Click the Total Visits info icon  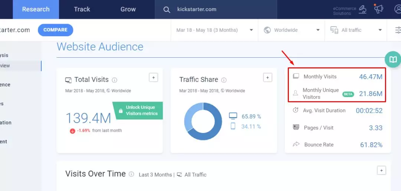tap(115, 80)
